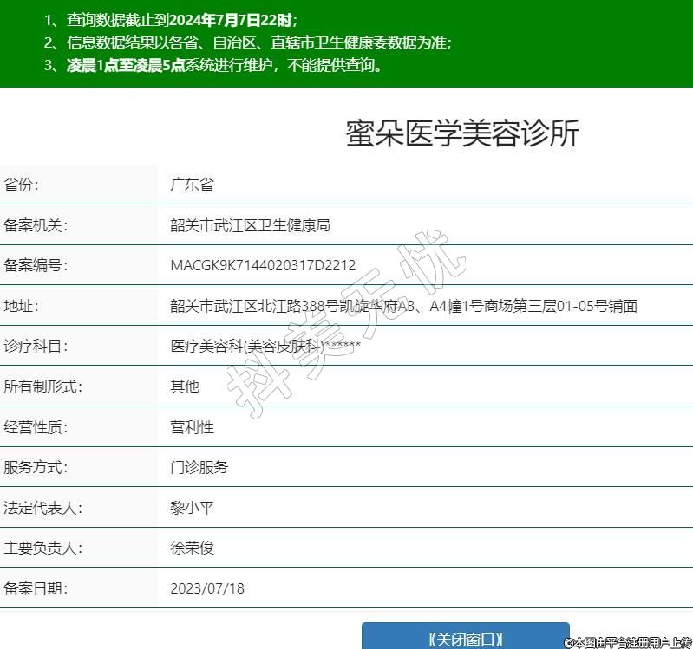The image size is (693, 649).
Task: Click the 服务方式 value 门诊服务
Action: click(x=199, y=467)
